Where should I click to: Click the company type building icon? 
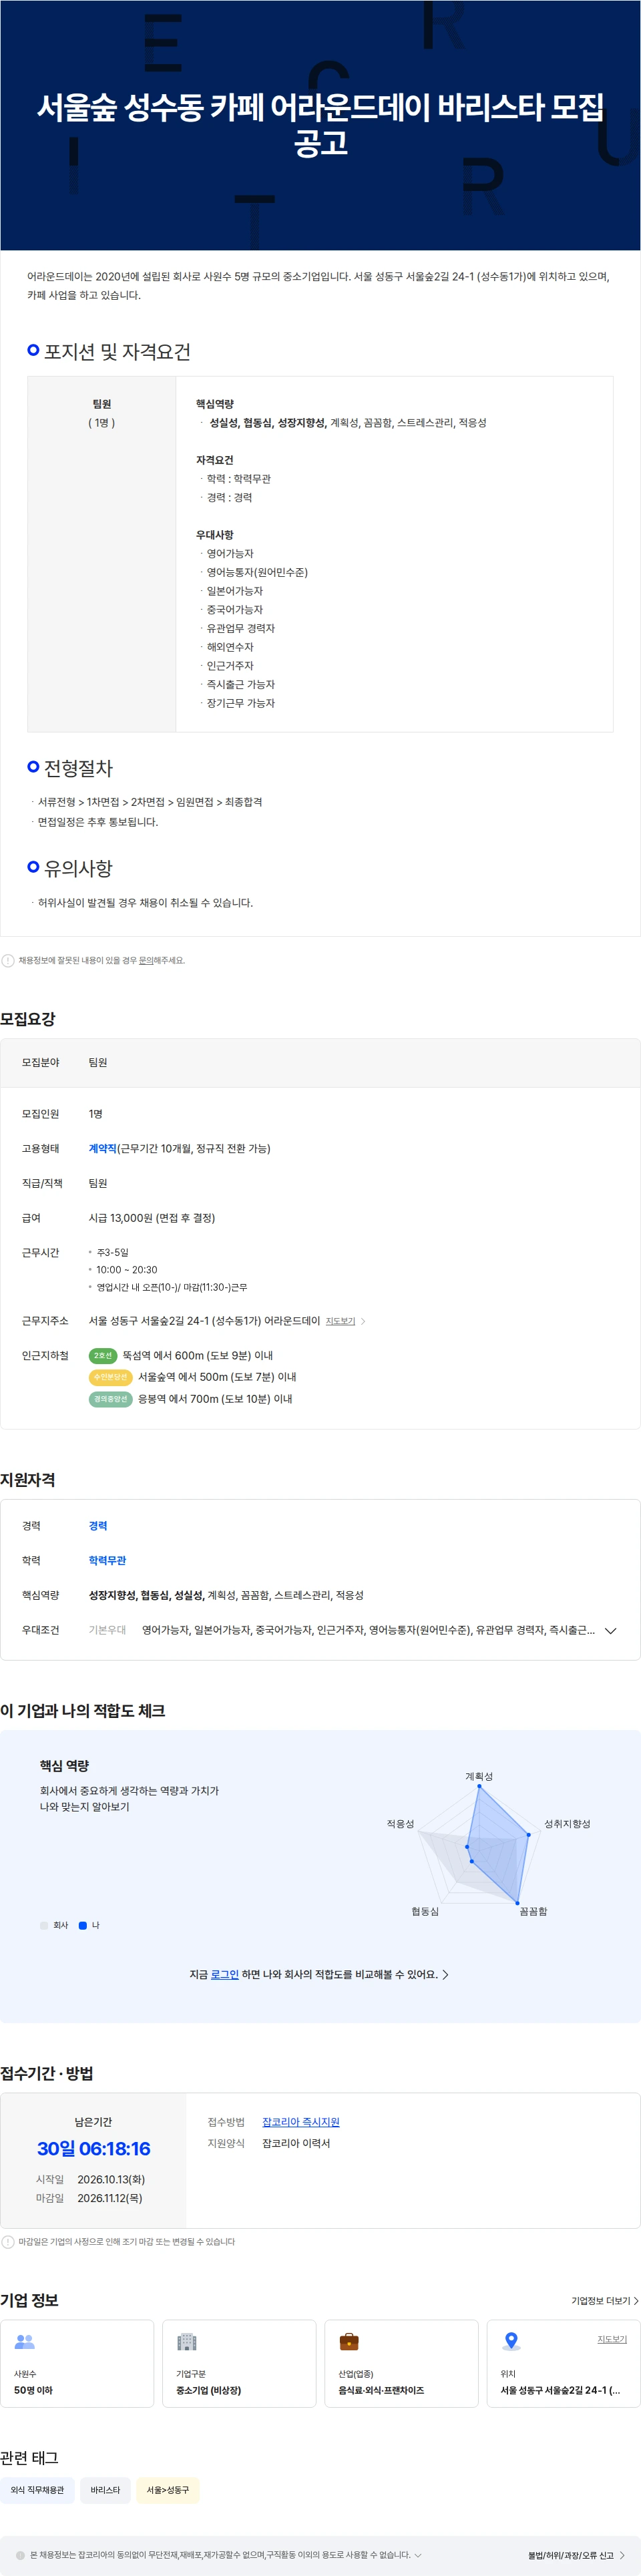[186, 2341]
